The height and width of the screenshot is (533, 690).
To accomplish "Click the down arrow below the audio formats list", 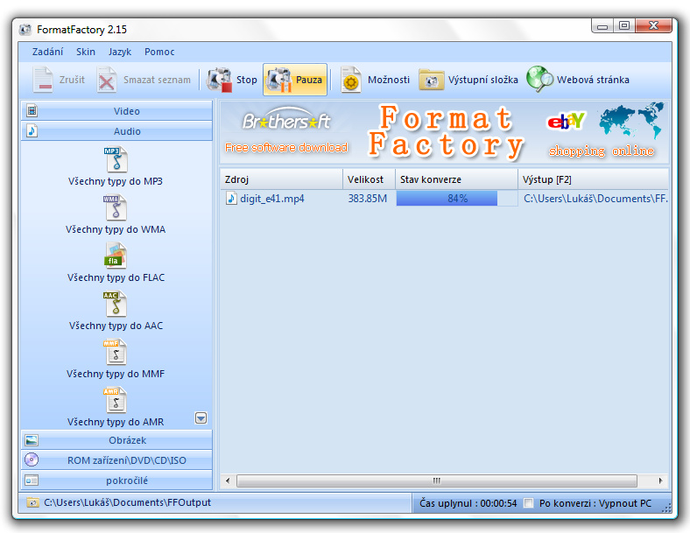I will [x=201, y=417].
